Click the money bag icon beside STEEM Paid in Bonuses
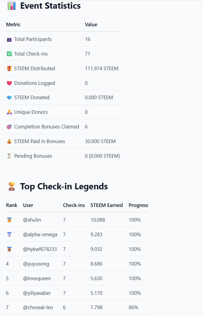The width and height of the screenshot is (203, 316). (9, 142)
